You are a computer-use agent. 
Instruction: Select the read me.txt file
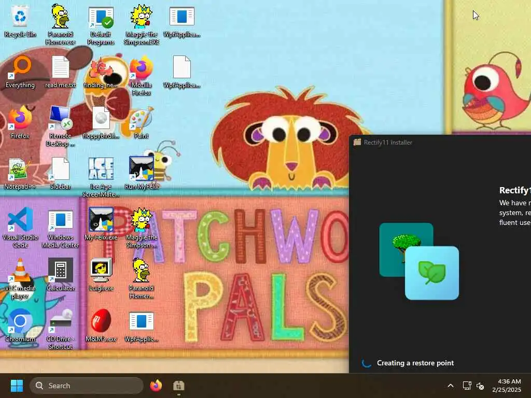pos(60,72)
